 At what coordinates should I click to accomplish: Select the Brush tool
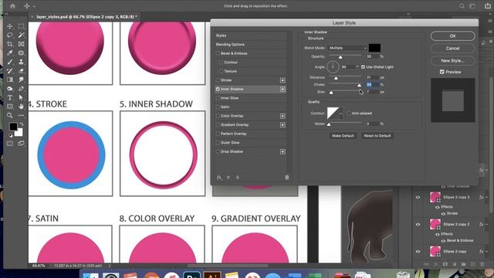click(x=10, y=62)
